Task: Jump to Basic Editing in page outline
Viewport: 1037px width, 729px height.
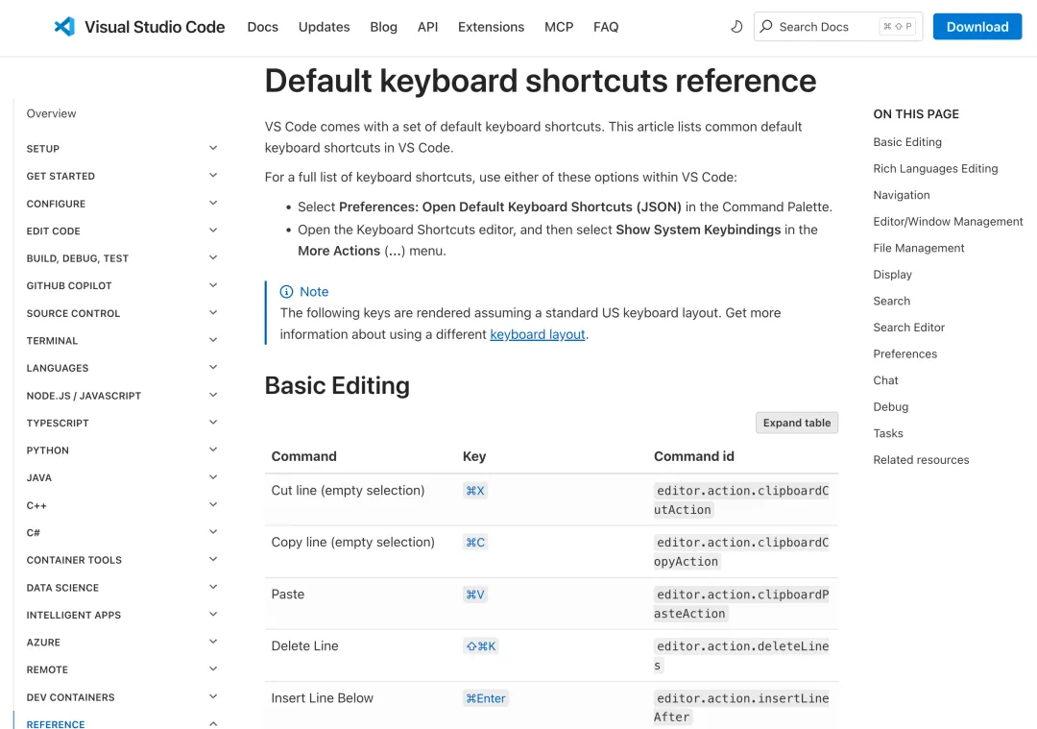Action: click(906, 142)
